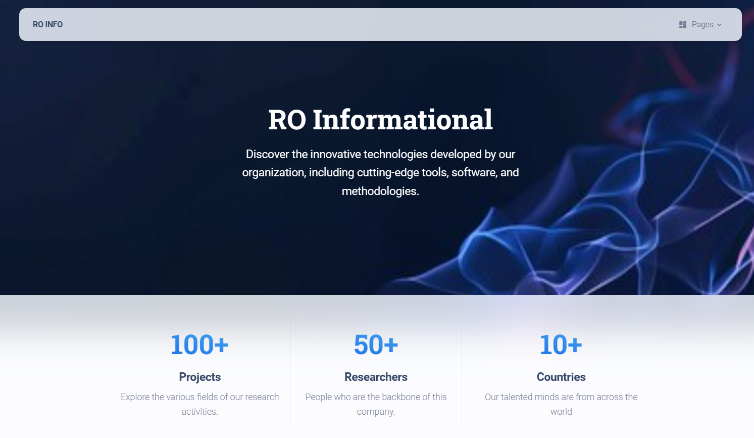Click the 50+ researchers counter
The width and height of the screenshot is (754, 438).
pos(376,345)
